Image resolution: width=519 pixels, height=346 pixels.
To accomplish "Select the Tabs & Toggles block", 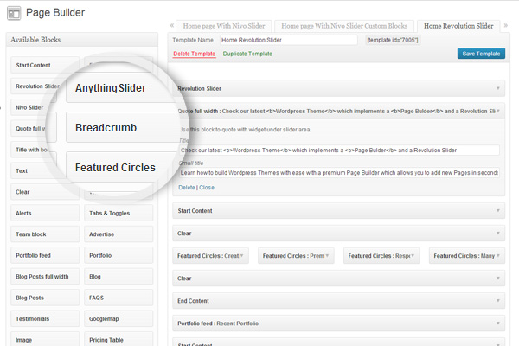I will [x=119, y=213].
